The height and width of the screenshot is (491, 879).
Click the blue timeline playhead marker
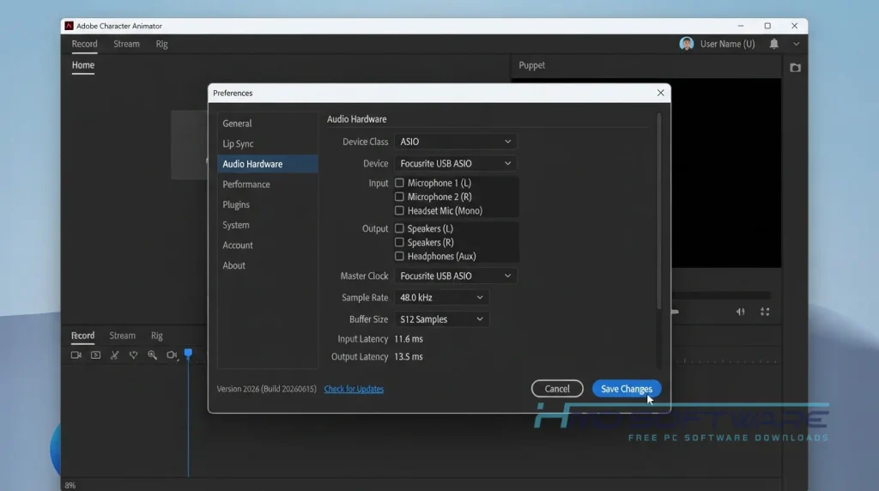pyautogui.click(x=188, y=354)
